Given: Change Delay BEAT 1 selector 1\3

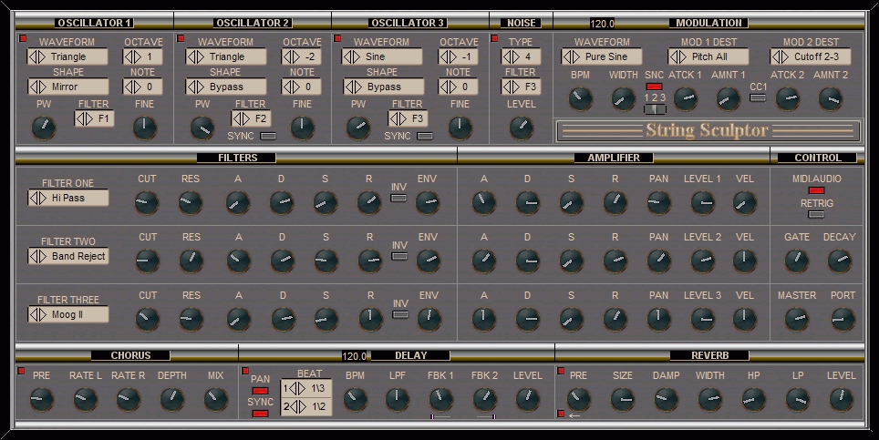Looking at the screenshot, I should 306,388.
